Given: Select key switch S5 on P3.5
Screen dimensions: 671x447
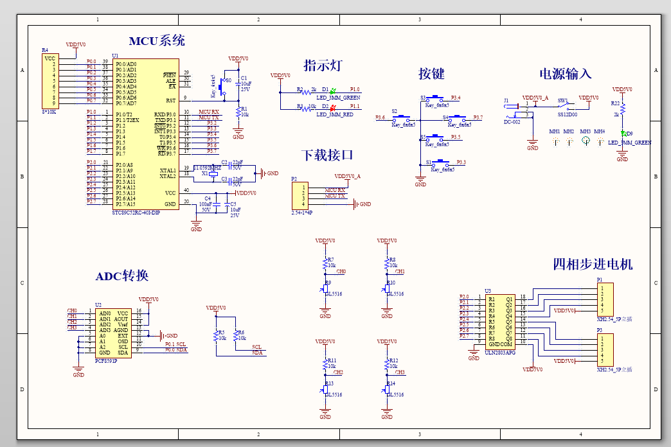Looking at the screenshot, I should tap(436, 137).
